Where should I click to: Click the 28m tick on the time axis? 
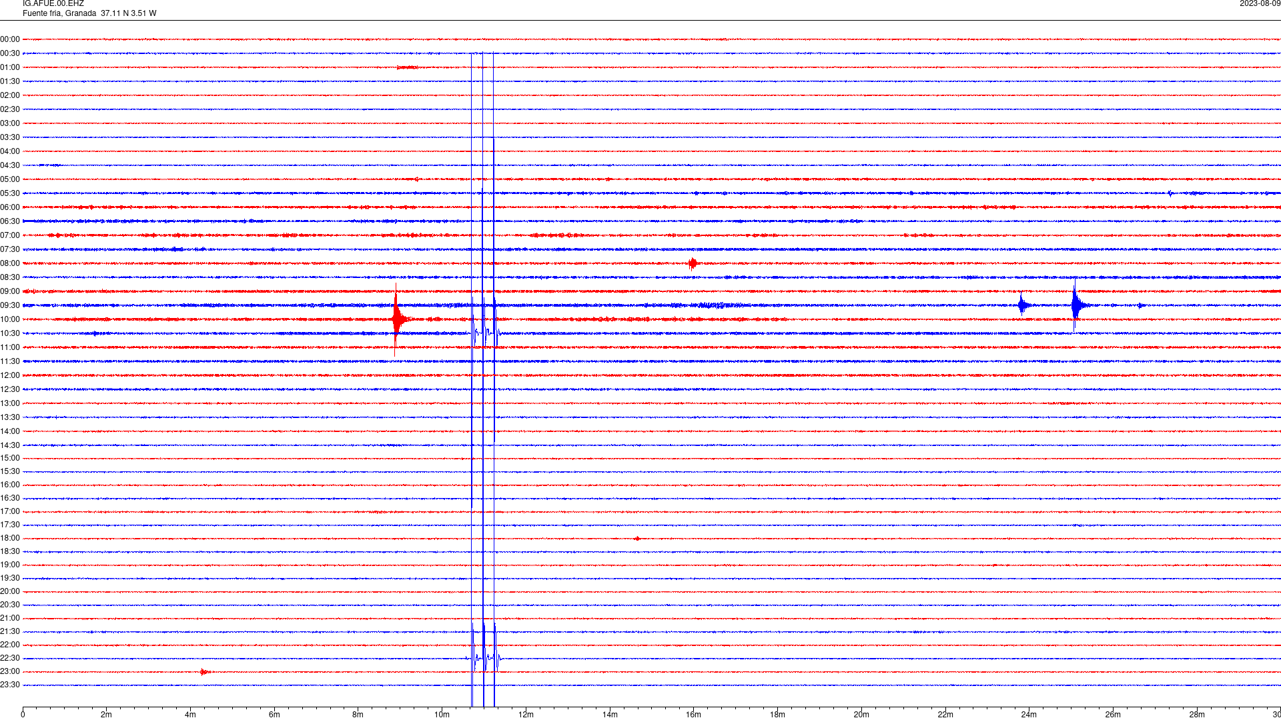point(1197,715)
